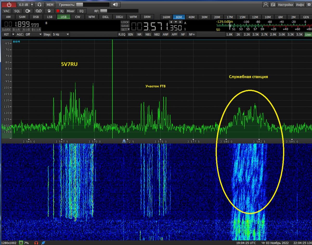Enable the ANF auto notch filter
Image resolution: width=312 pixels, height=245 pixels.
tap(165, 34)
